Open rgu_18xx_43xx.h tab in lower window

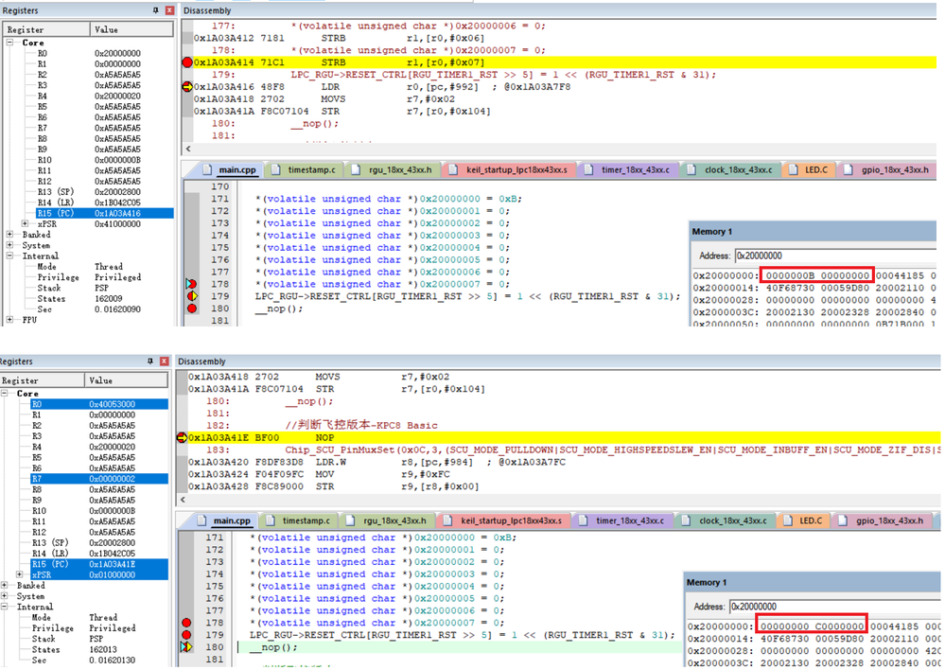pyautogui.click(x=388, y=521)
